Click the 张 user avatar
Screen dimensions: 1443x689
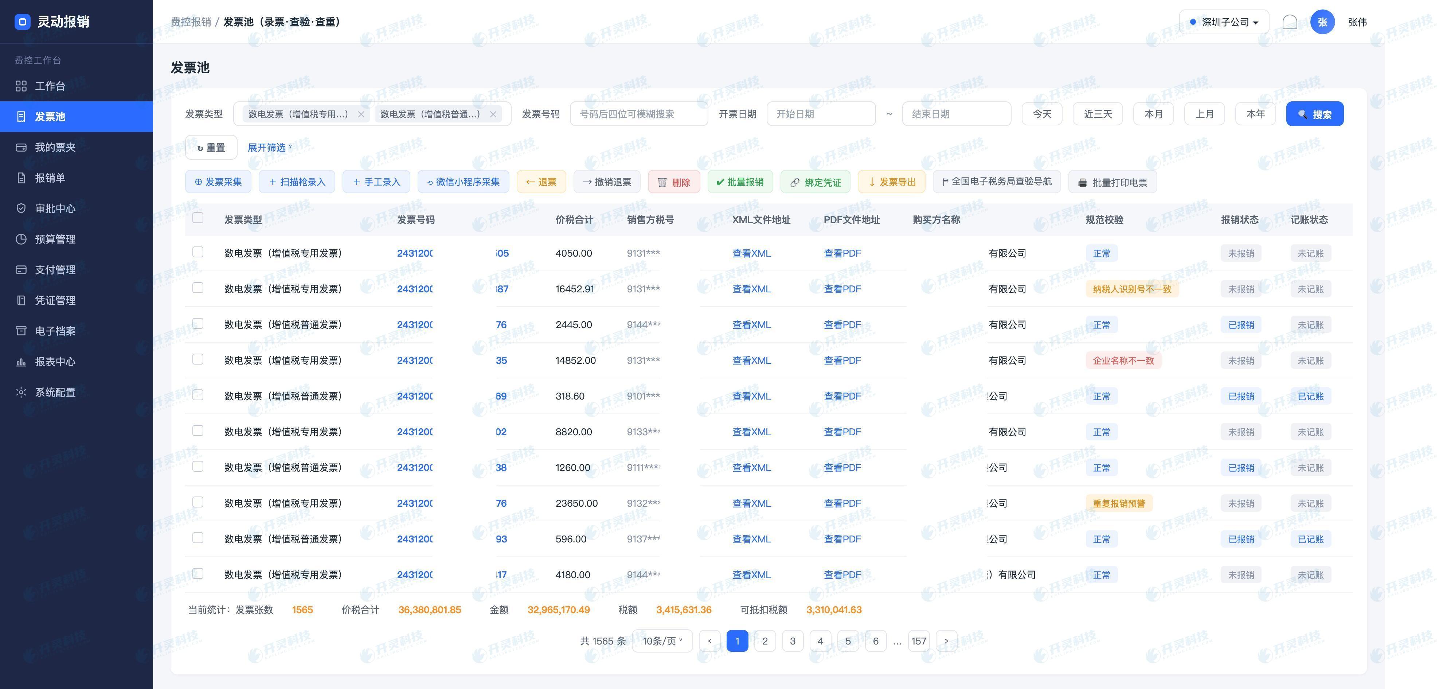tap(1322, 22)
